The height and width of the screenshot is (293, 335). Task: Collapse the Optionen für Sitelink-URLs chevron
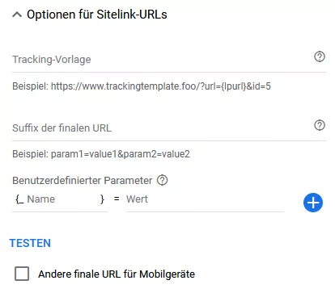(x=17, y=15)
